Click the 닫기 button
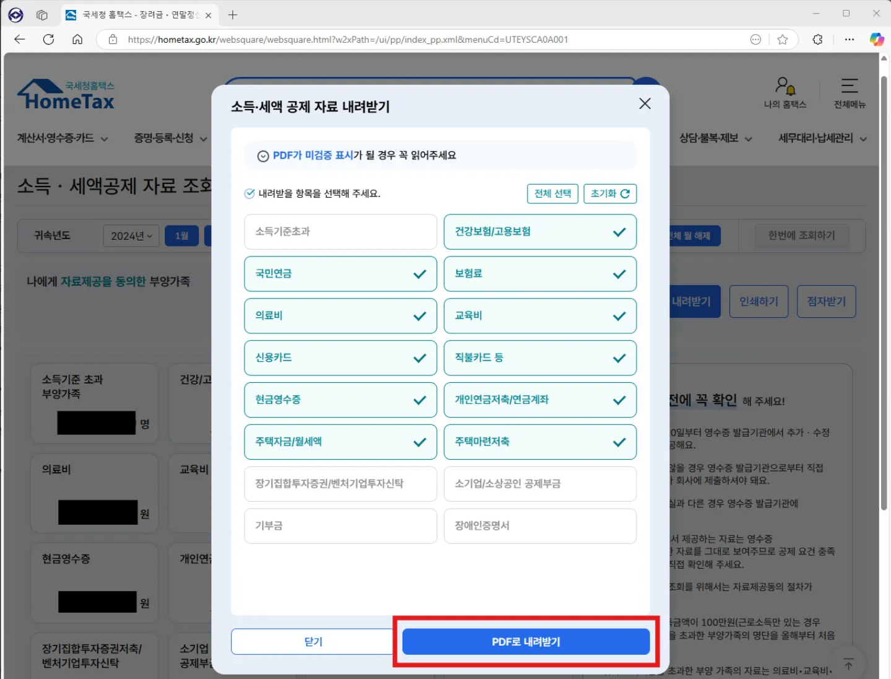Viewport: 891px width, 679px height. coord(313,642)
